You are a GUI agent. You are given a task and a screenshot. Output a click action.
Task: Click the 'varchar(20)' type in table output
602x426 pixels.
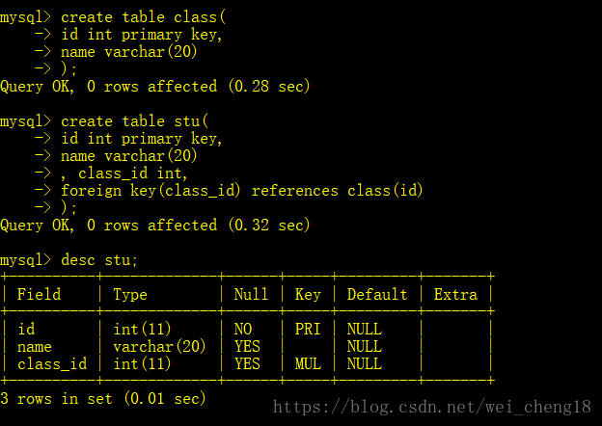(160, 346)
